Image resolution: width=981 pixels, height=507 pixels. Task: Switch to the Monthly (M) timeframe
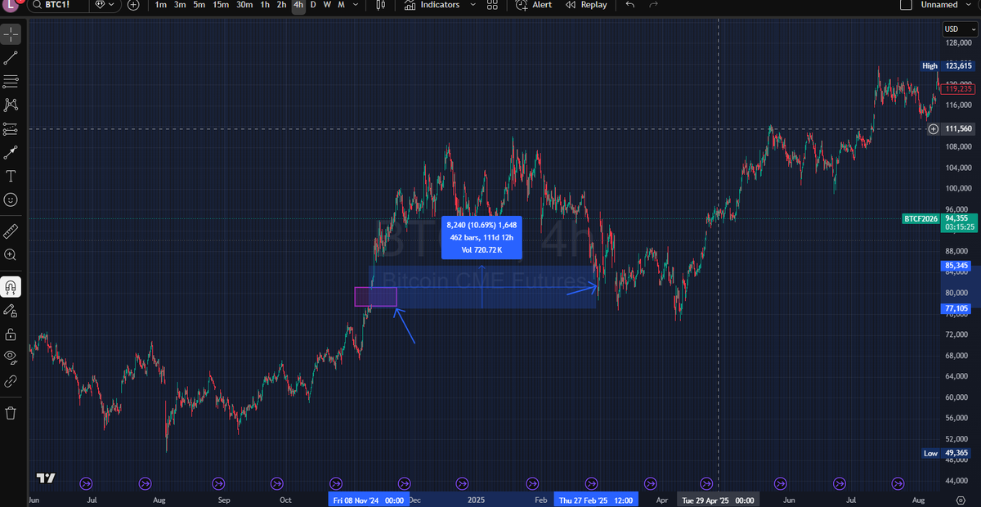[341, 5]
